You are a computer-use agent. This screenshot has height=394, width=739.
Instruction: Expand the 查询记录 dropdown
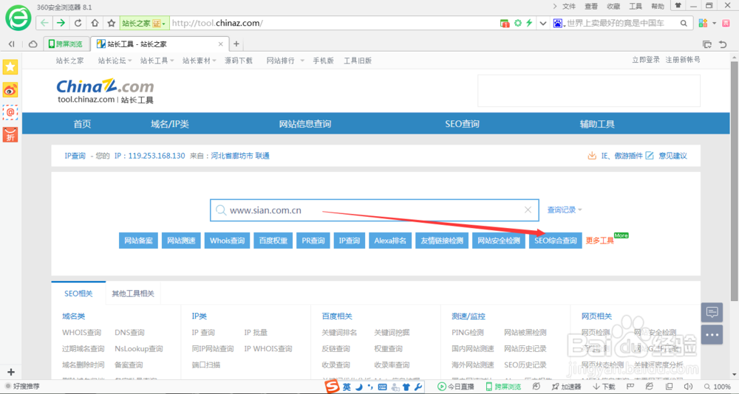click(564, 210)
